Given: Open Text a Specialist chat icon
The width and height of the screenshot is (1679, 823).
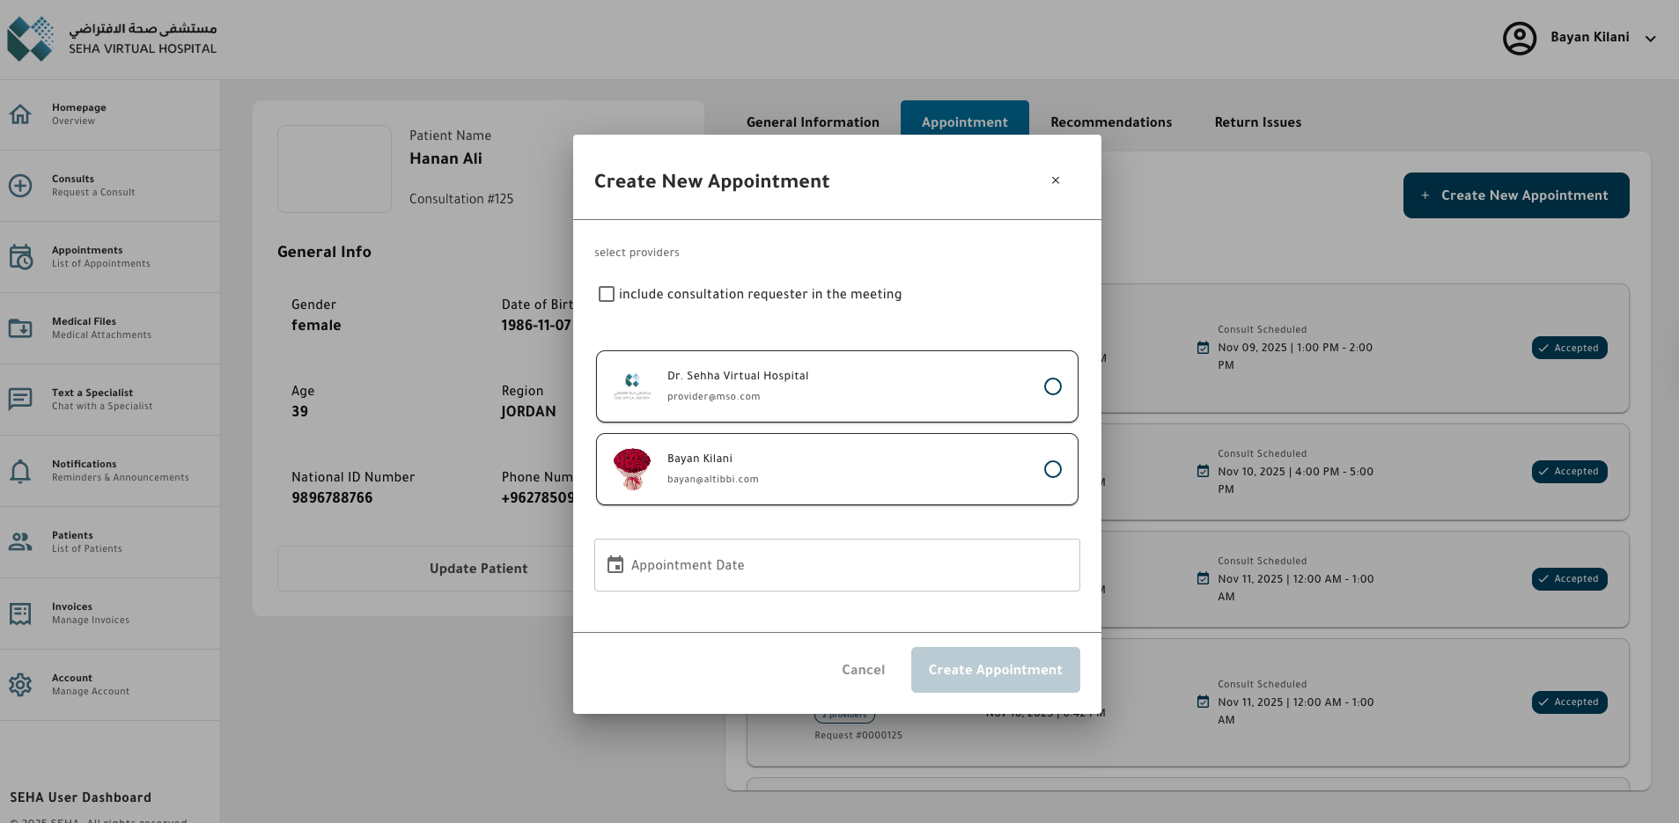Looking at the screenshot, I should click(20, 399).
